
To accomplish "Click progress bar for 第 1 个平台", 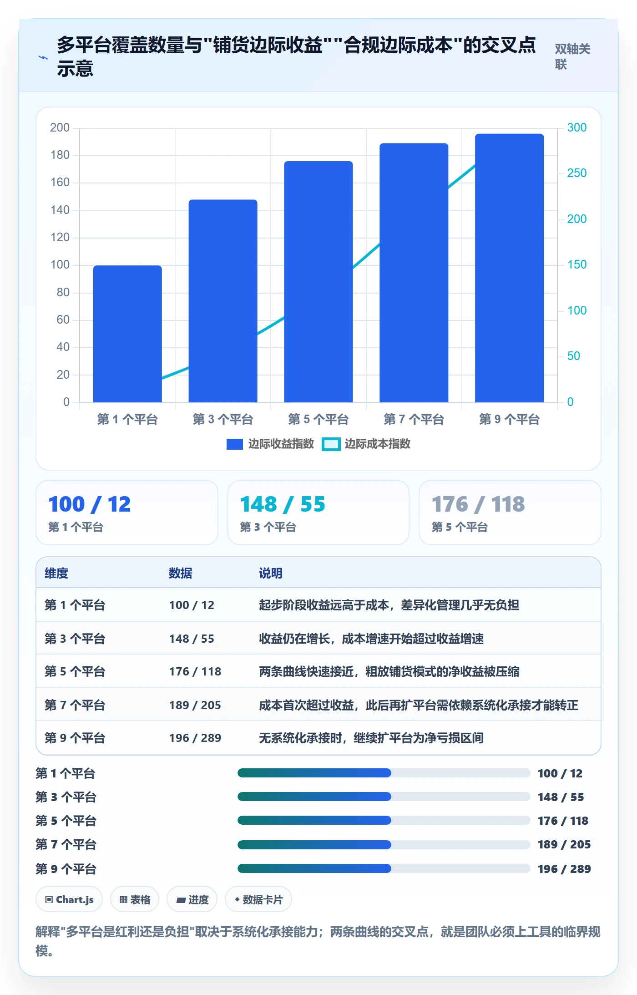I will click(x=384, y=773).
